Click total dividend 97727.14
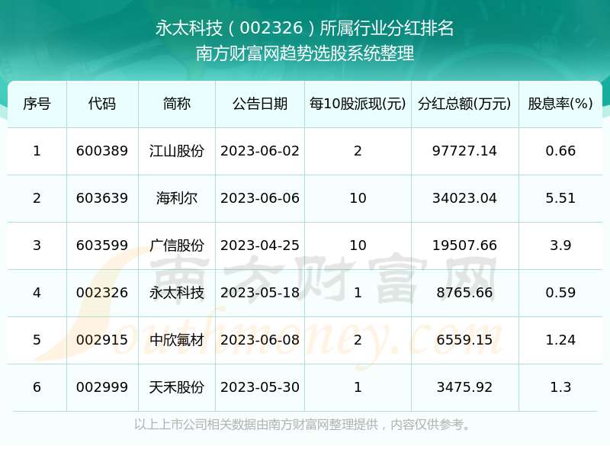This screenshot has height=462, width=610. 464,151
